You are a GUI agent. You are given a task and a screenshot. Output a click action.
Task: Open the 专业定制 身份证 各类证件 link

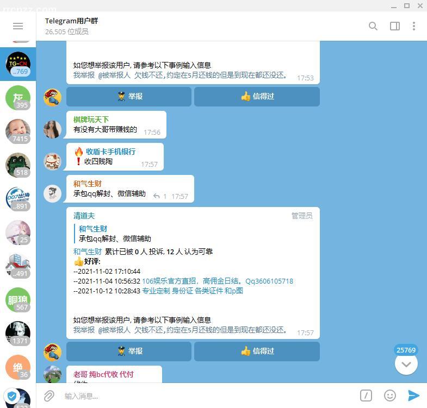pos(193,291)
